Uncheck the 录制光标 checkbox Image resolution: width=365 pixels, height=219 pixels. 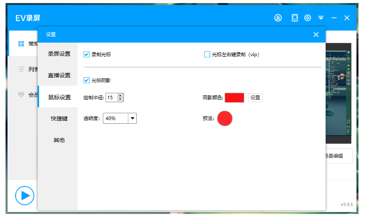click(x=86, y=55)
